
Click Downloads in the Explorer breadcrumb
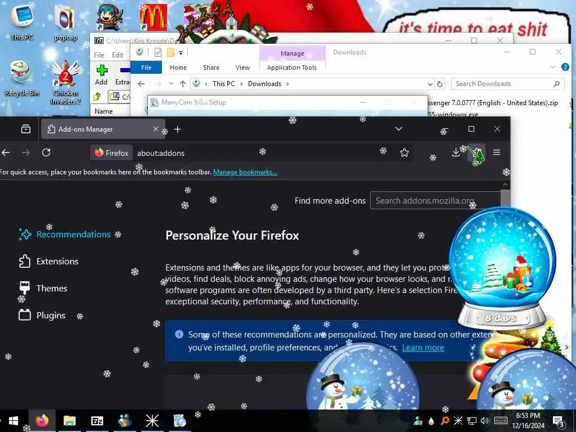pos(264,84)
